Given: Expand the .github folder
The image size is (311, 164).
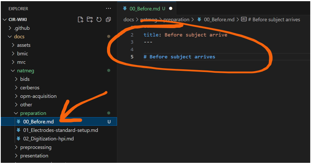Looking at the screenshot, I should click(x=10, y=28).
